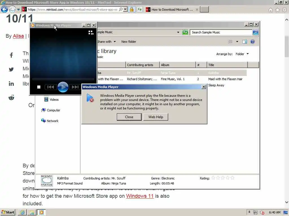The height and width of the screenshot is (216, 289).
Task: Close the sound device error dialog
Action: [129, 117]
